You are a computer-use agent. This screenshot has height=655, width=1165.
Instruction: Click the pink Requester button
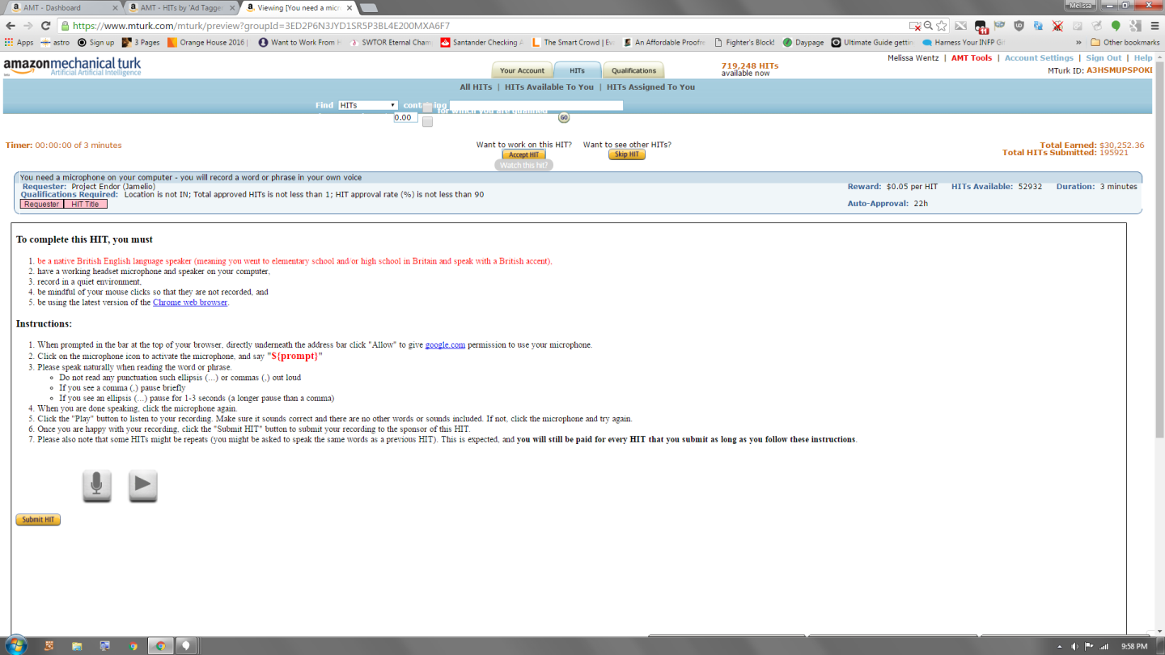click(x=42, y=204)
